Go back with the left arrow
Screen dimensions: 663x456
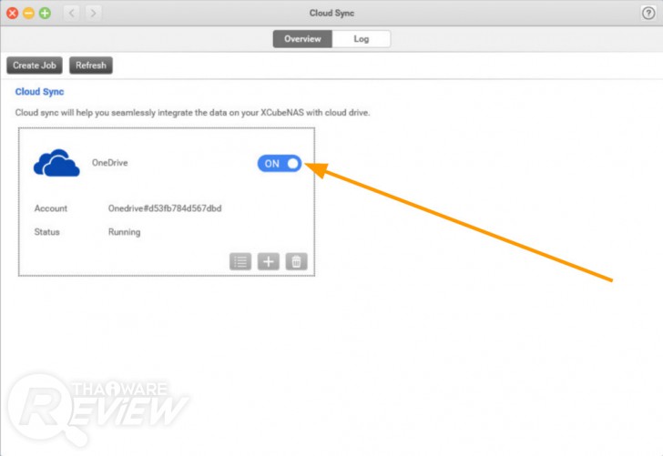pos(71,13)
